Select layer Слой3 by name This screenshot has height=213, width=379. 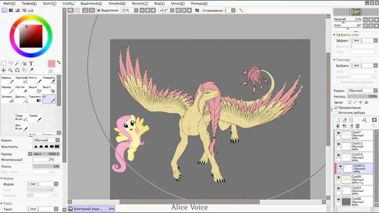356,188
